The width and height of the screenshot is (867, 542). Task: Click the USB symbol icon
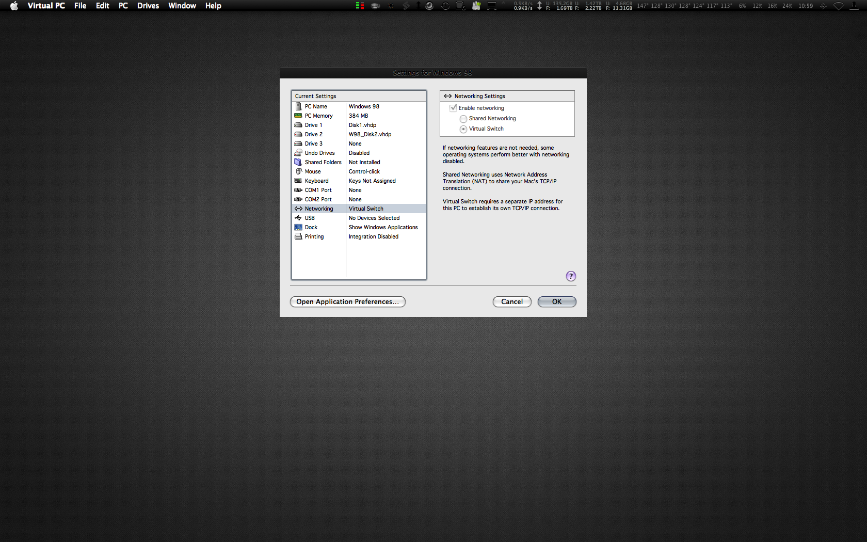coord(298,218)
